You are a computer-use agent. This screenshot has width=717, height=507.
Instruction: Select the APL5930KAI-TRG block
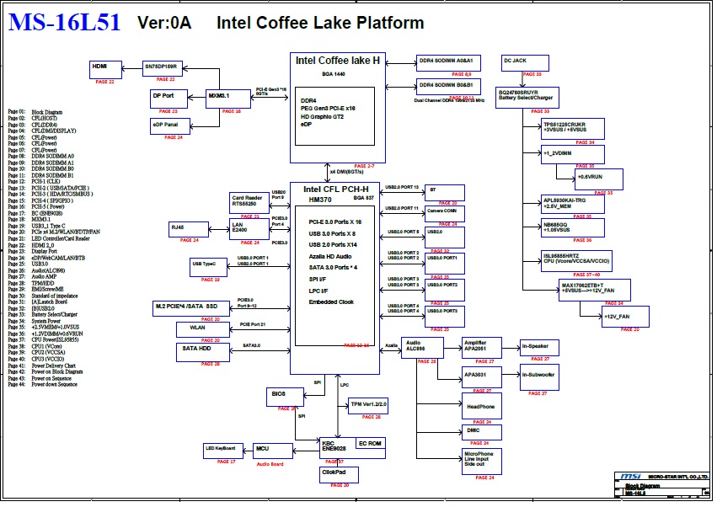click(x=572, y=204)
